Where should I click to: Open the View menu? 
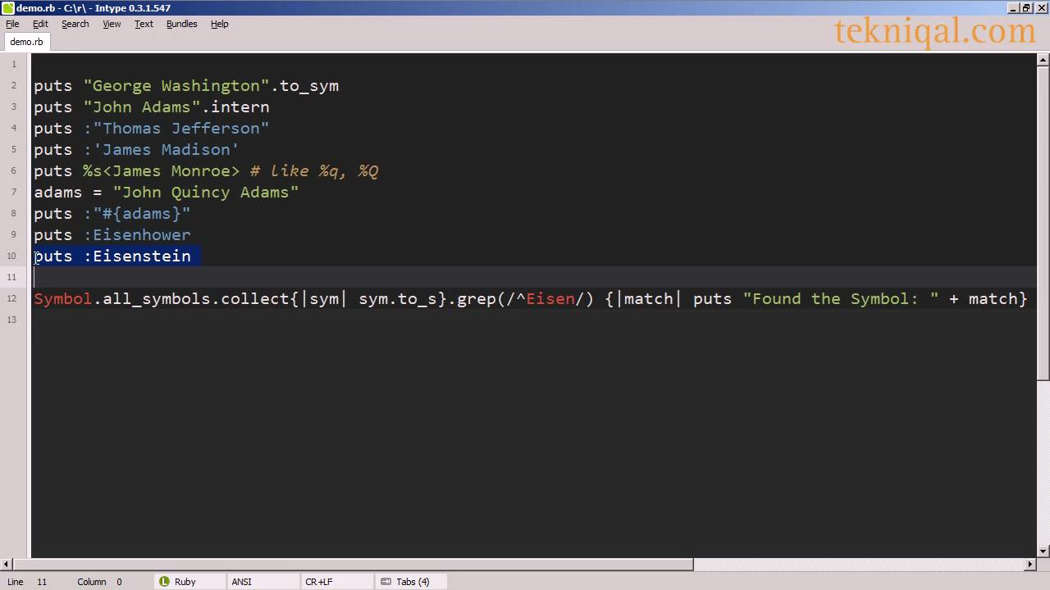pyautogui.click(x=112, y=24)
